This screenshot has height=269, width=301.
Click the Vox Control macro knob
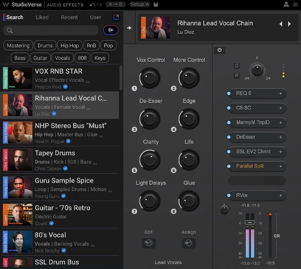click(x=150, y=78)
